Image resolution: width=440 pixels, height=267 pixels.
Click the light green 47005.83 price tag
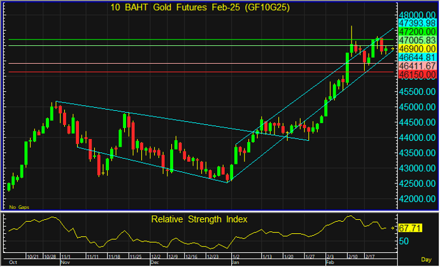pyautogui.click(x=416, y=40)
